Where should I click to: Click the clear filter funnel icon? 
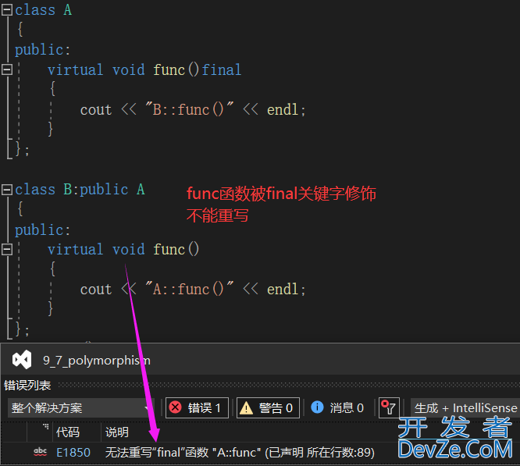389,407
